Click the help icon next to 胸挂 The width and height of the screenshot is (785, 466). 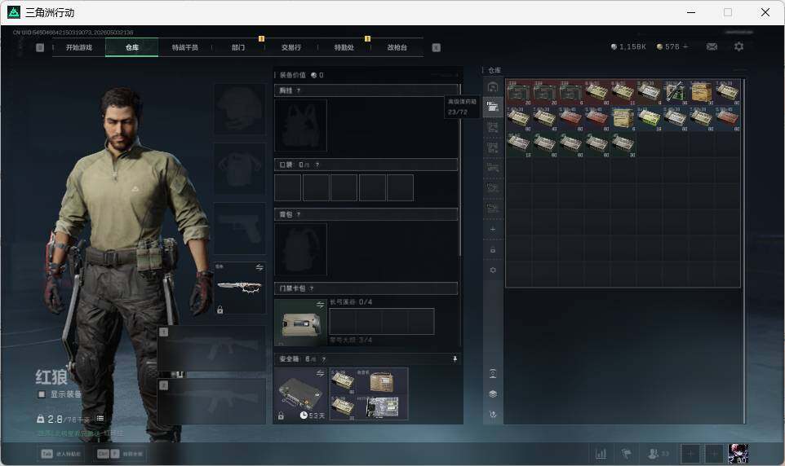pos(299,90)
